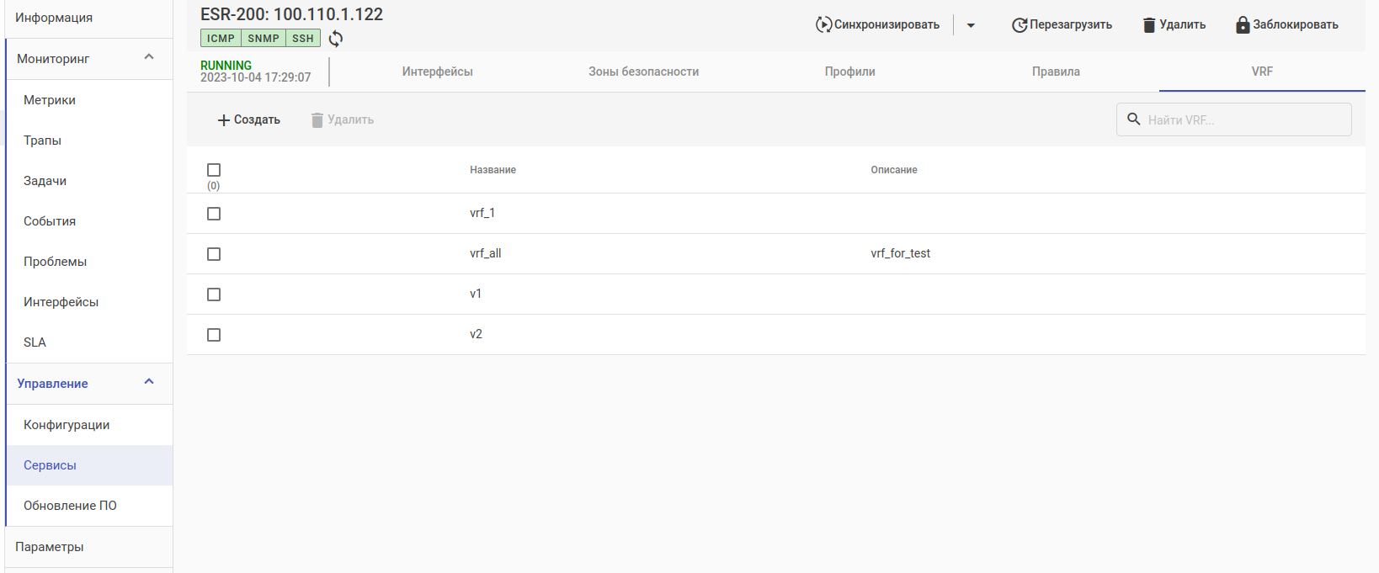The width and height of the screenshot is (1379, 573).
Task: Collapse the Управление sidebar section
Action: coord(149,382)
